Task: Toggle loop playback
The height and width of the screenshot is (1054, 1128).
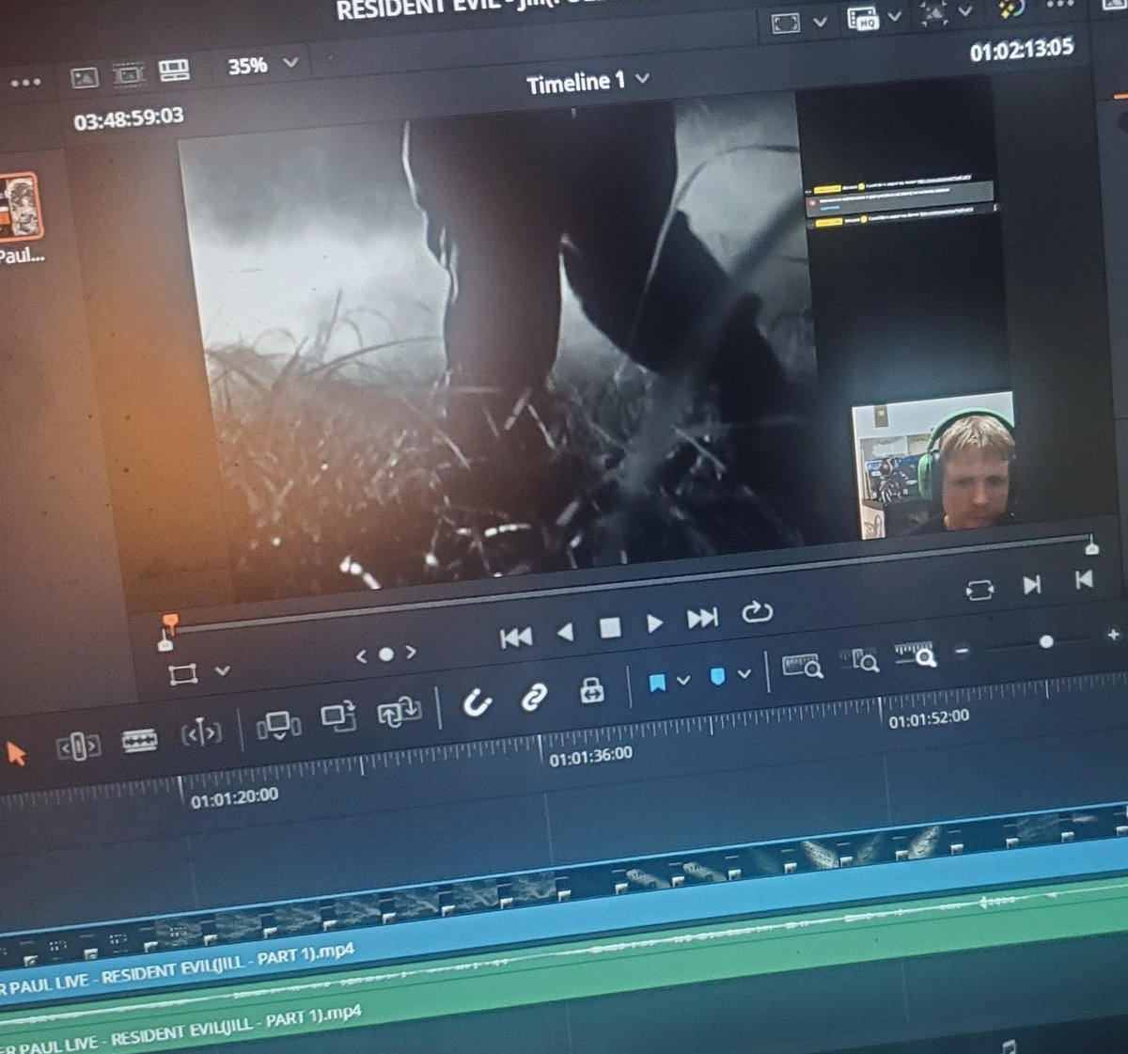Action: [x=757, y=612]
